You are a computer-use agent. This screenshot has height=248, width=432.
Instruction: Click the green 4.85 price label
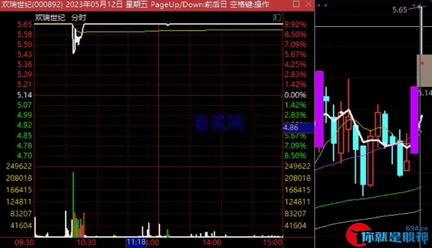[x=25, y=135]
